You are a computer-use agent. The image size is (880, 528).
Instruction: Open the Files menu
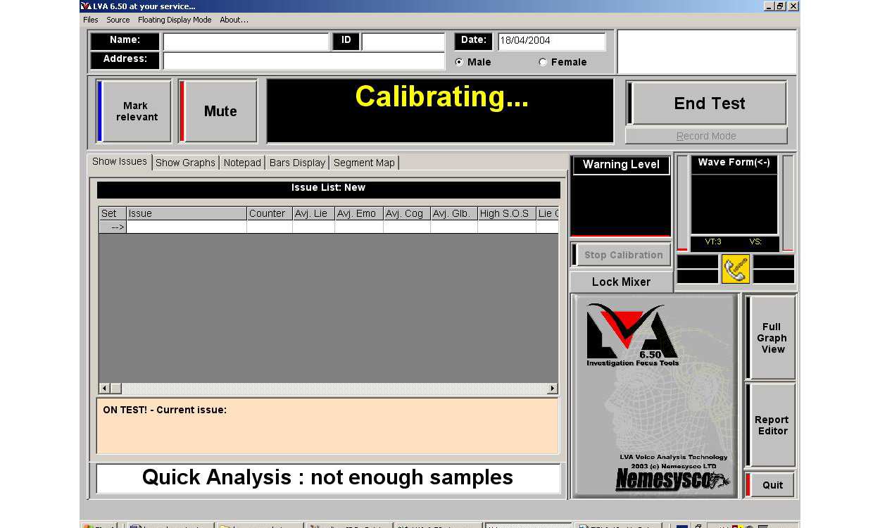(x=91, y=20)
